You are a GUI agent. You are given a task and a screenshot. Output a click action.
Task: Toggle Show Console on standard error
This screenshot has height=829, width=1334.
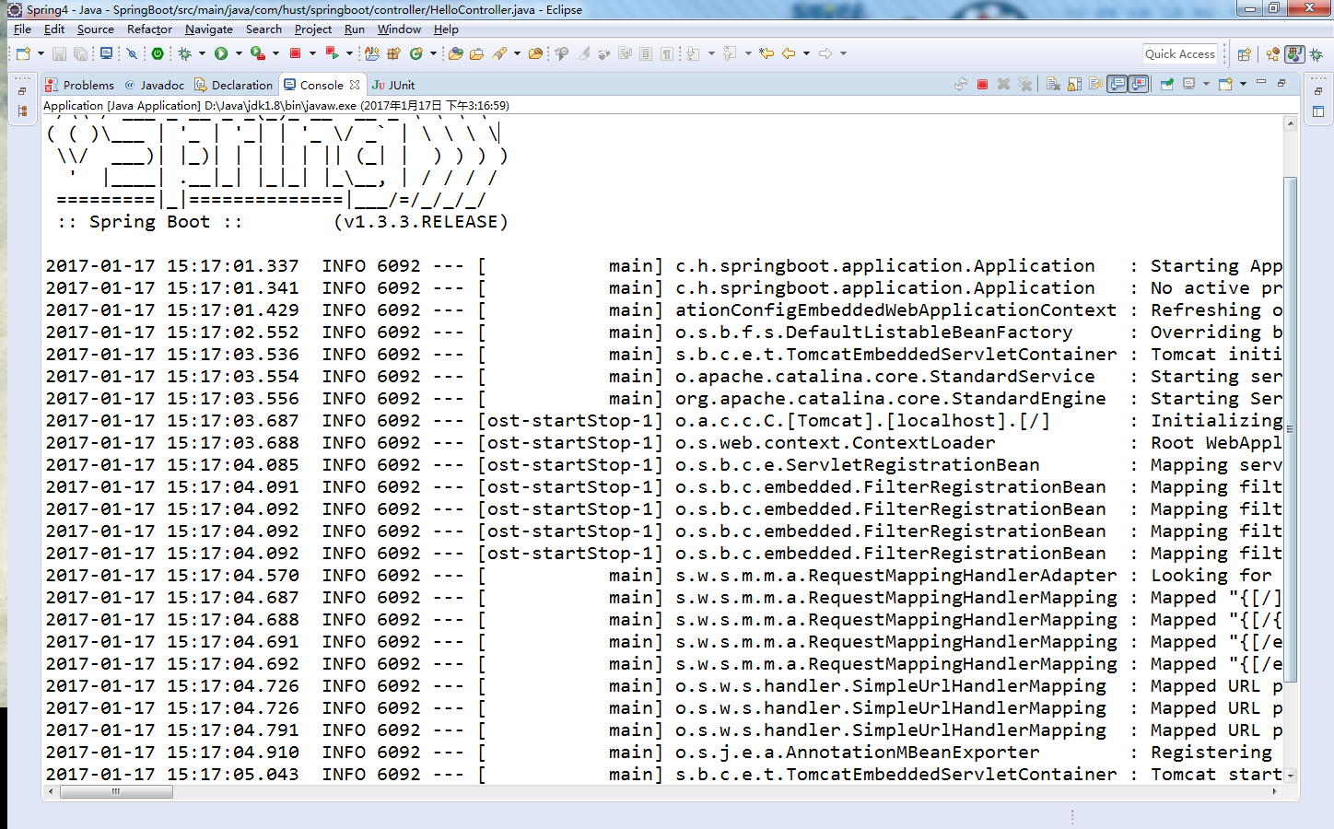(x=1139, y=85)
